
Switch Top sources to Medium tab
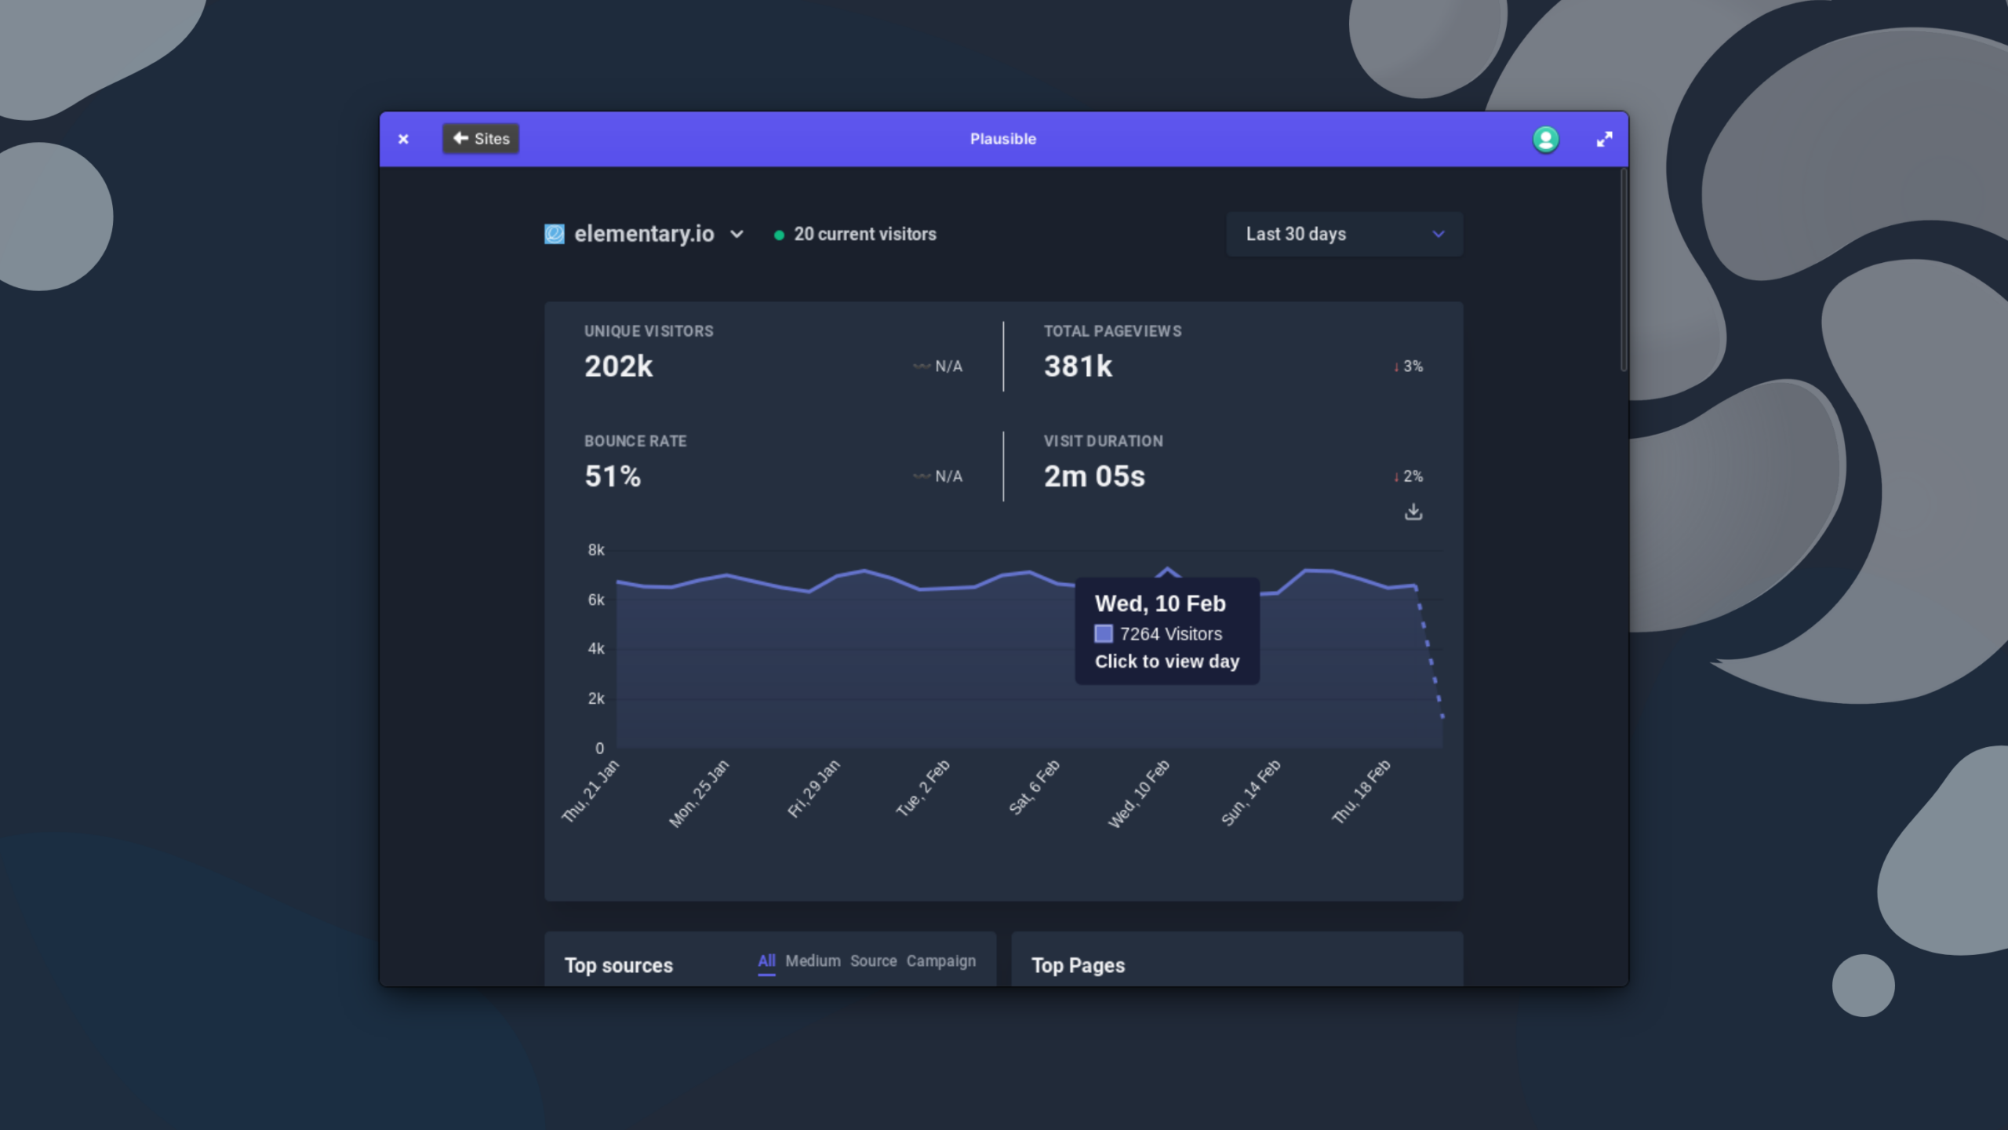click(x=813, y=961)
